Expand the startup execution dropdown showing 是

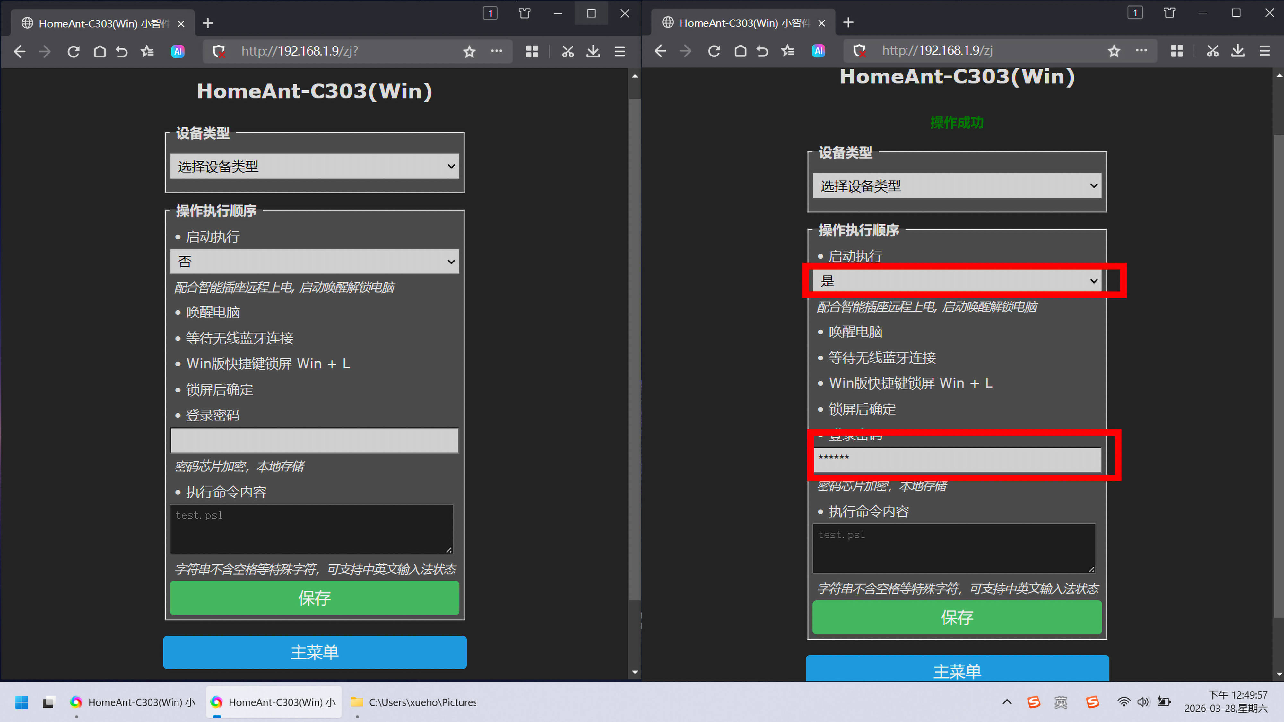957,281
